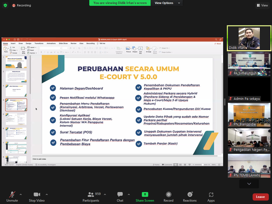Click Cut in the clipboard group
Screen dimensions: 272x204
[x=12, y=47]
